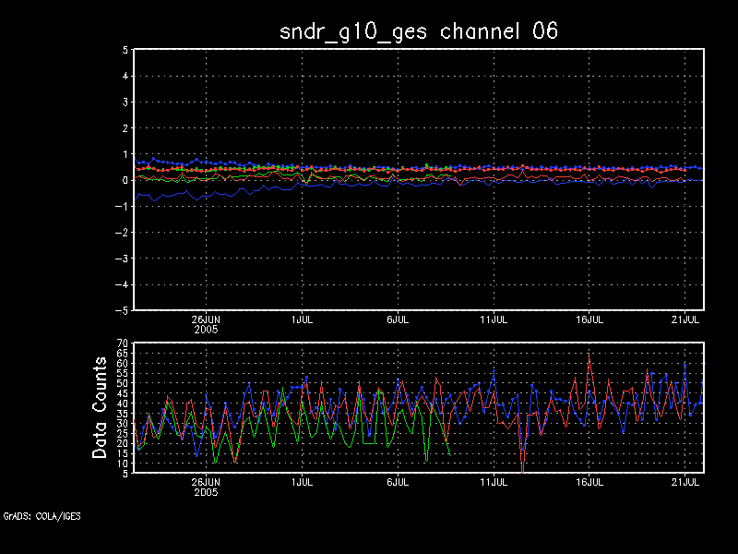Click the y-axis value 35 on the Data Counts chart
The height and width of the screenshot is (554, 738).
(122, 413)
